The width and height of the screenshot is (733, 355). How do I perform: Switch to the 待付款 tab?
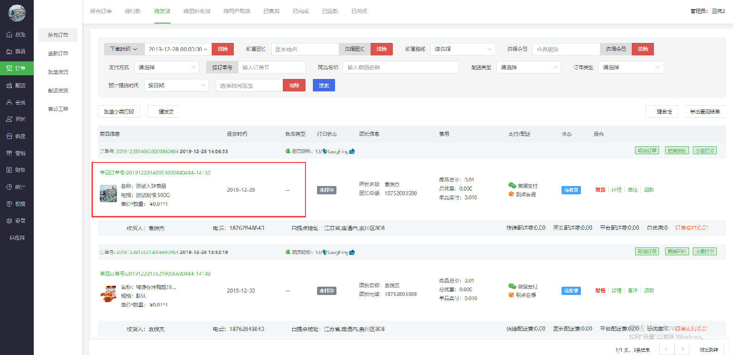click(133, 11)
